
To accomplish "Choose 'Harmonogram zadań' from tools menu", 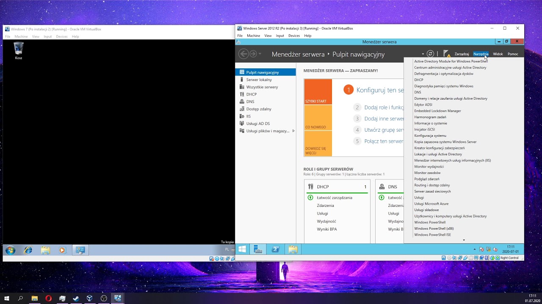I will point(430,117).
